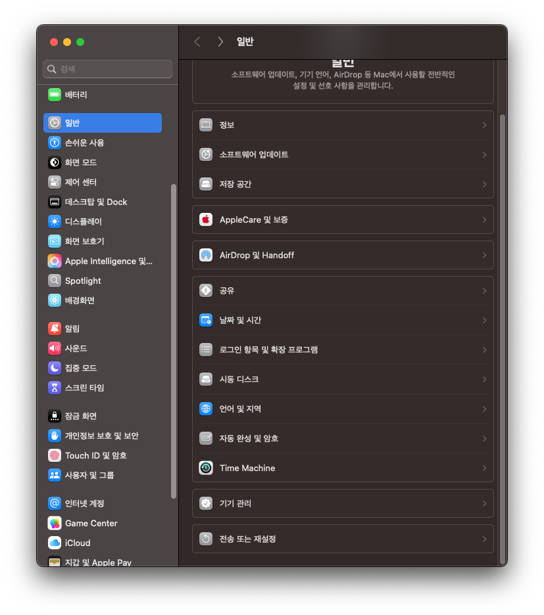
Task: Select the 기기 관리 row
Action: 343,503
